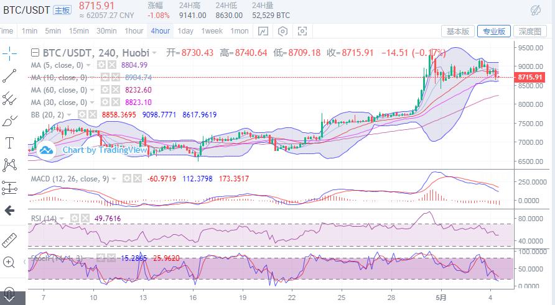Collapse the BTC/USDT legend box

pyautogui.click(x=35, y=53)
